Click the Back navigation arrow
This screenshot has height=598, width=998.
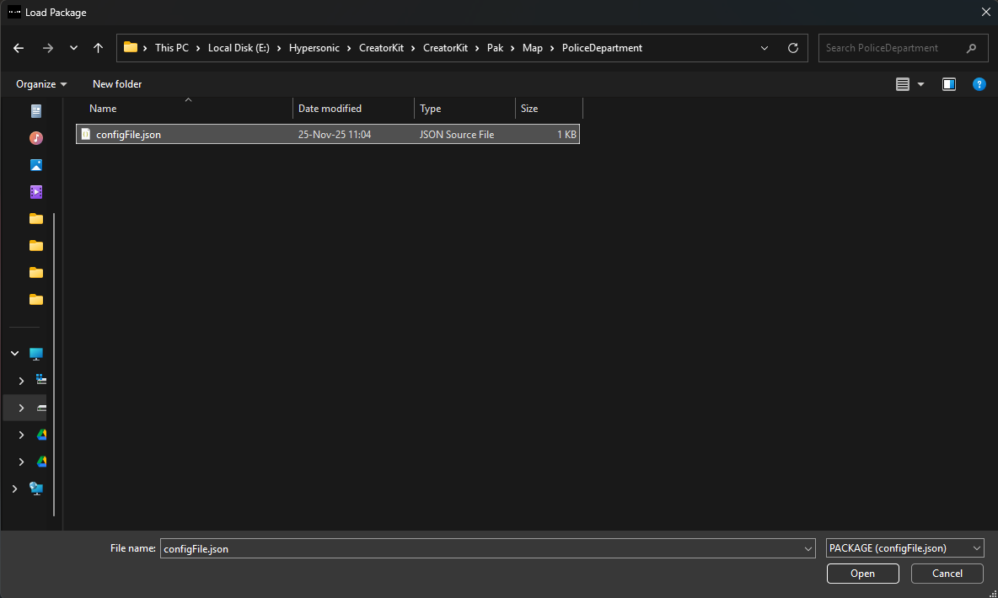[19, 48]
